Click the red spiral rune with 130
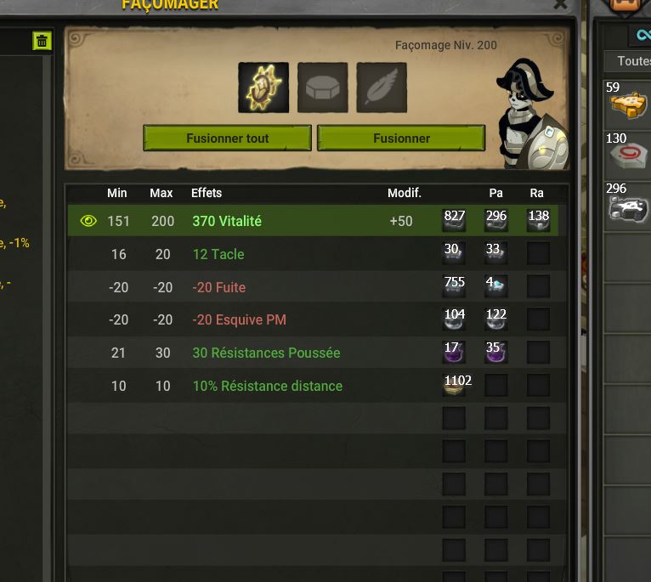Screen dimensions: 651x582 (627, 155)
